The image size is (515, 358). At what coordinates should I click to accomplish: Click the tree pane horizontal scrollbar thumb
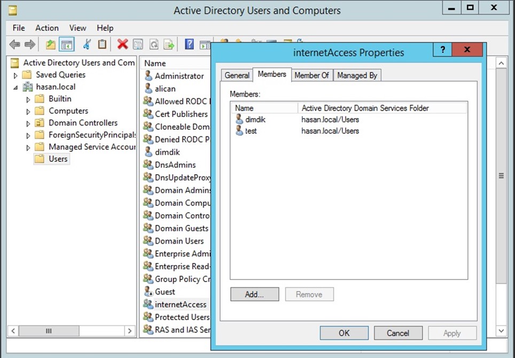point(49,331)
